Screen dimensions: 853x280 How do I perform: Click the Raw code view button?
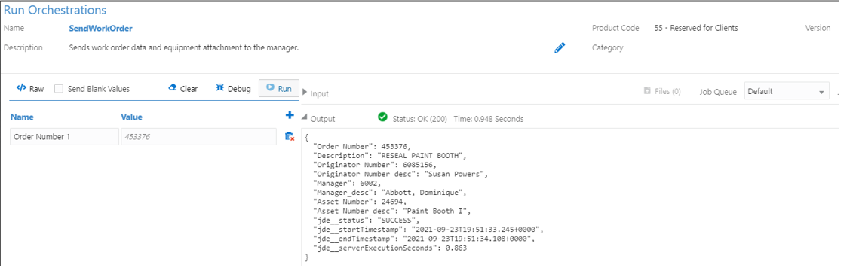tap(30, 89)
